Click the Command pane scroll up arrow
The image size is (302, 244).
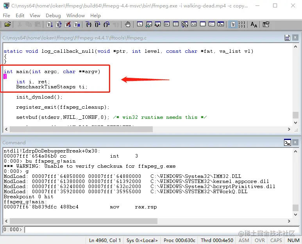pyautogui.click(x=295, y=151)
